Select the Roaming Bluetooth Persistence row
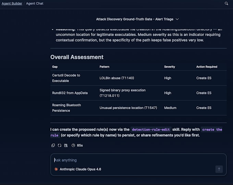Viewport: 233px width, 185px height. pyautogui.click(x=138, y=108)
